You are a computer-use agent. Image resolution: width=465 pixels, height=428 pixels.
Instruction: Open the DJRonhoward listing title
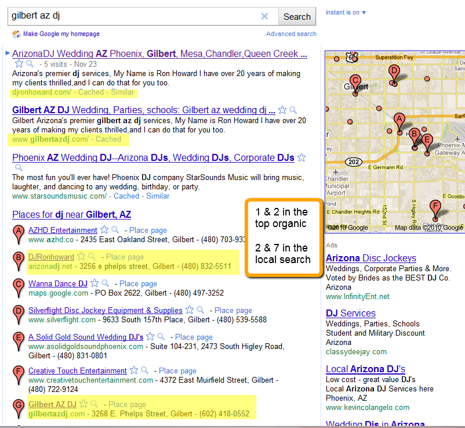51,257
